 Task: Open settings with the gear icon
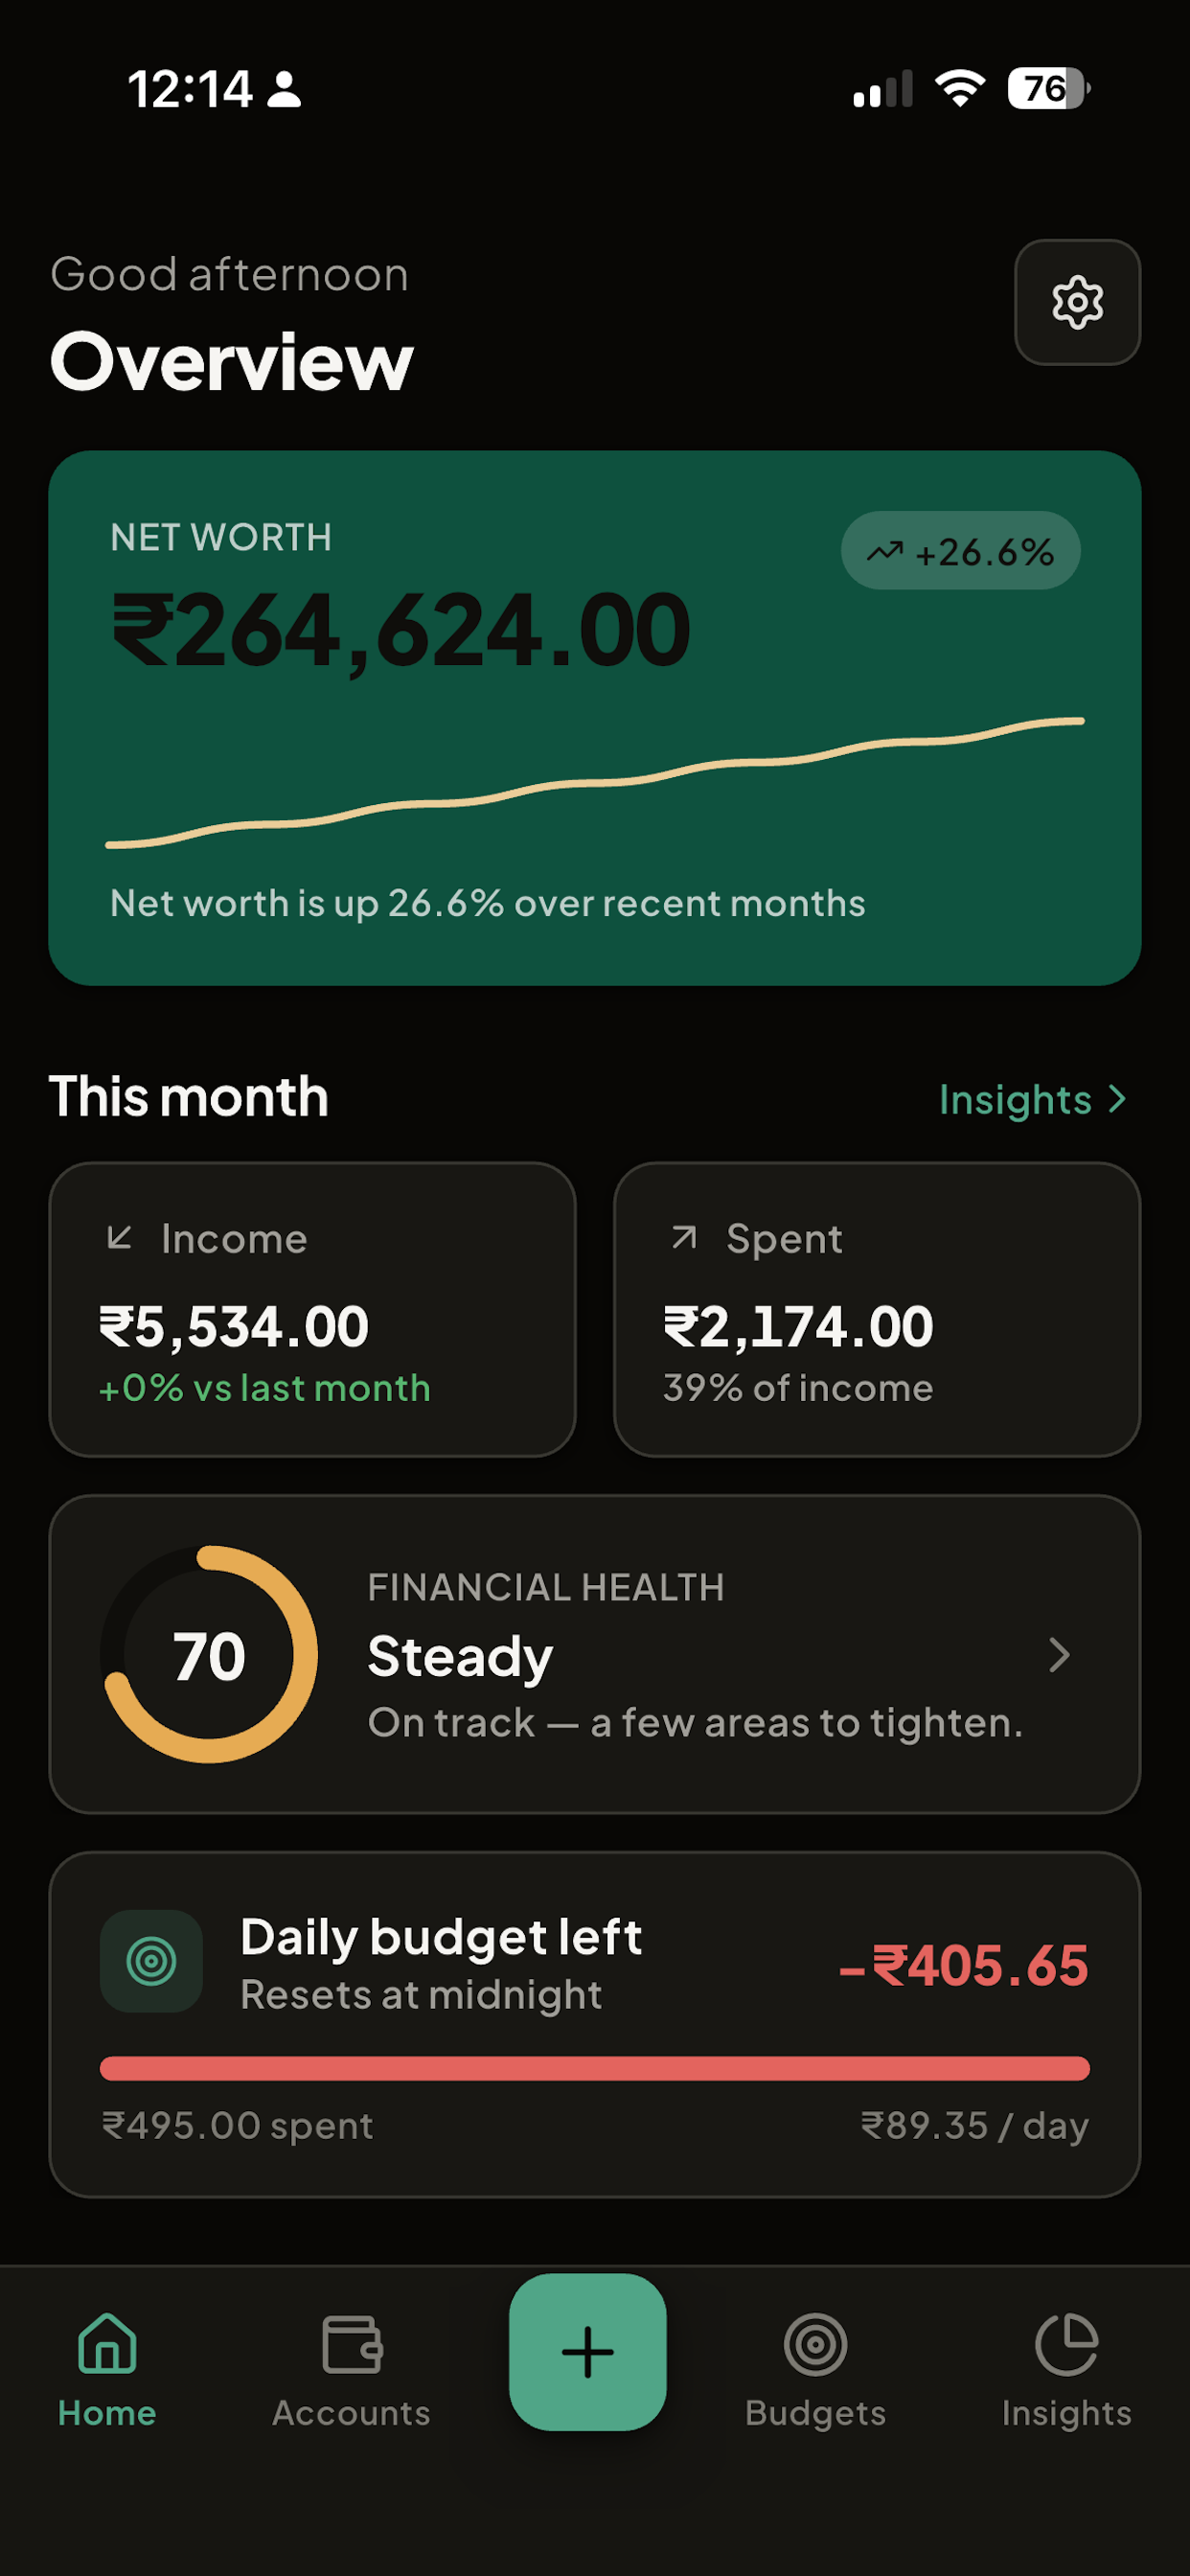point(1077,302)
